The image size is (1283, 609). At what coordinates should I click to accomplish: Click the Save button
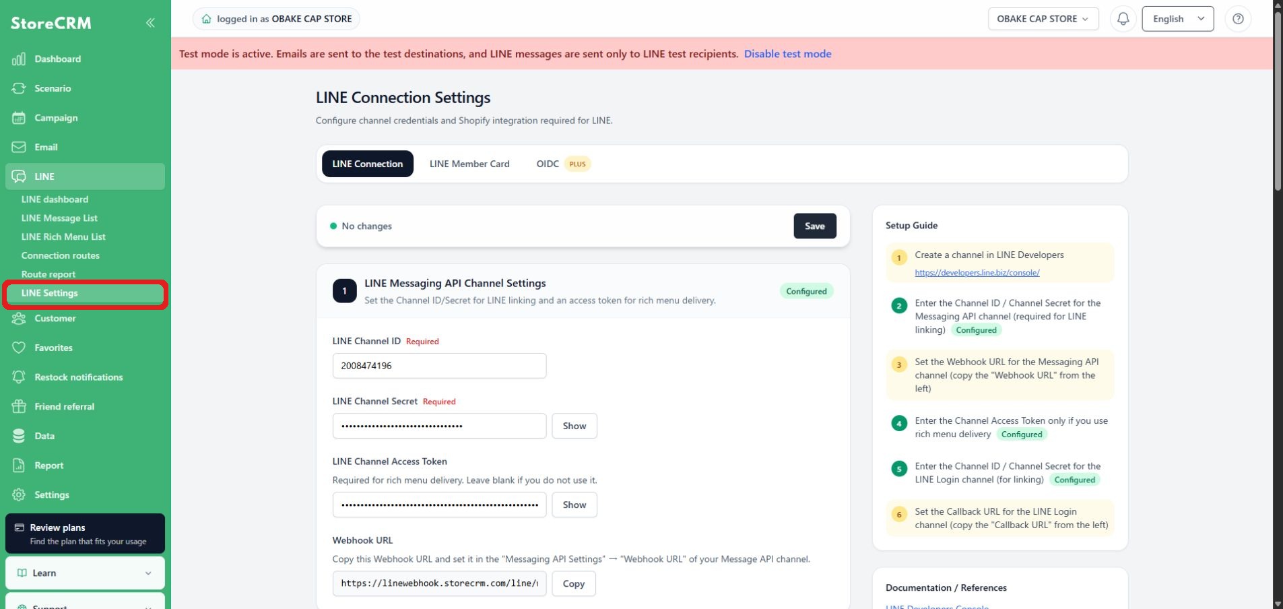click(815, 226)
